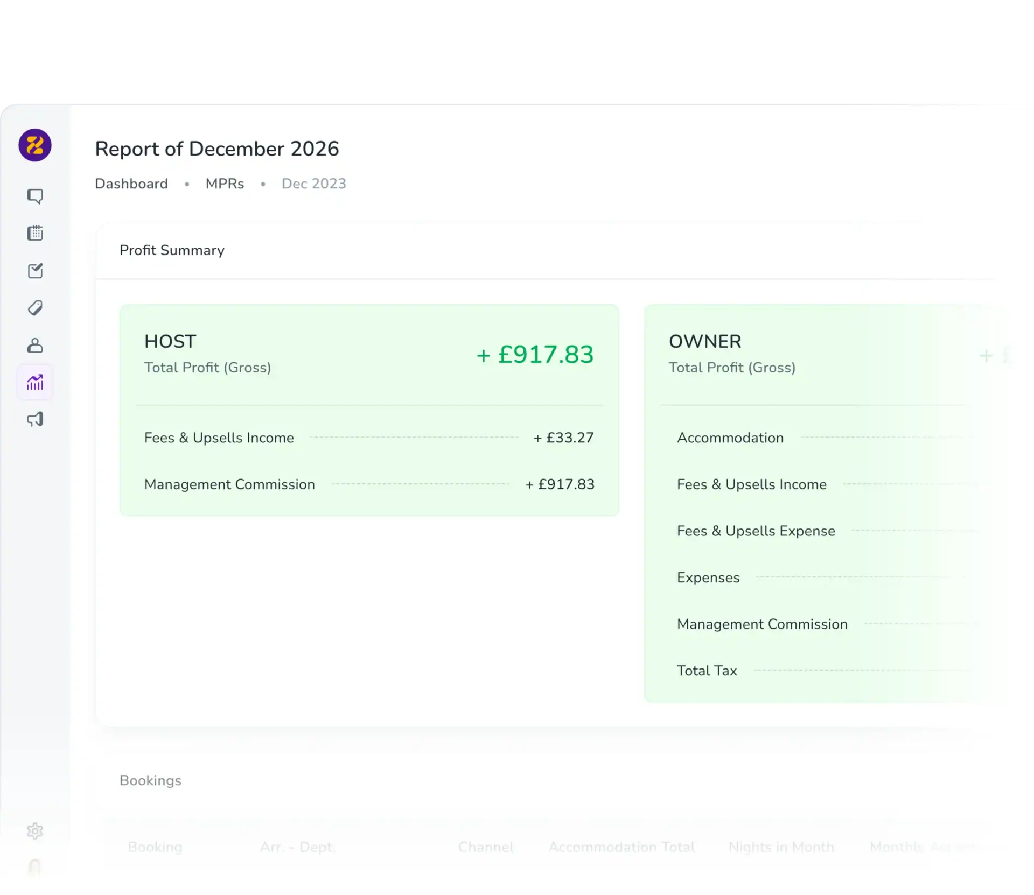Click the Host Fees & Upsells Income row

click(x=369, y=438)
